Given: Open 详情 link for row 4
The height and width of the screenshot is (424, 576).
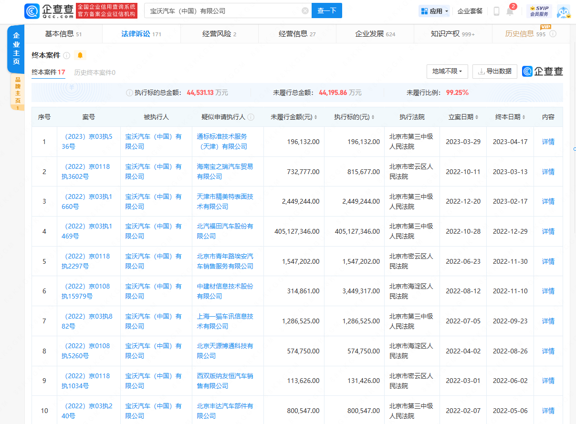Looking at the screenshot, I should pyautogui.click(x=548, y=231).
